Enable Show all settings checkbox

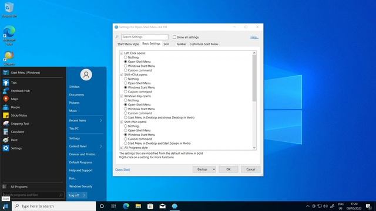click(x=174, y=37)
